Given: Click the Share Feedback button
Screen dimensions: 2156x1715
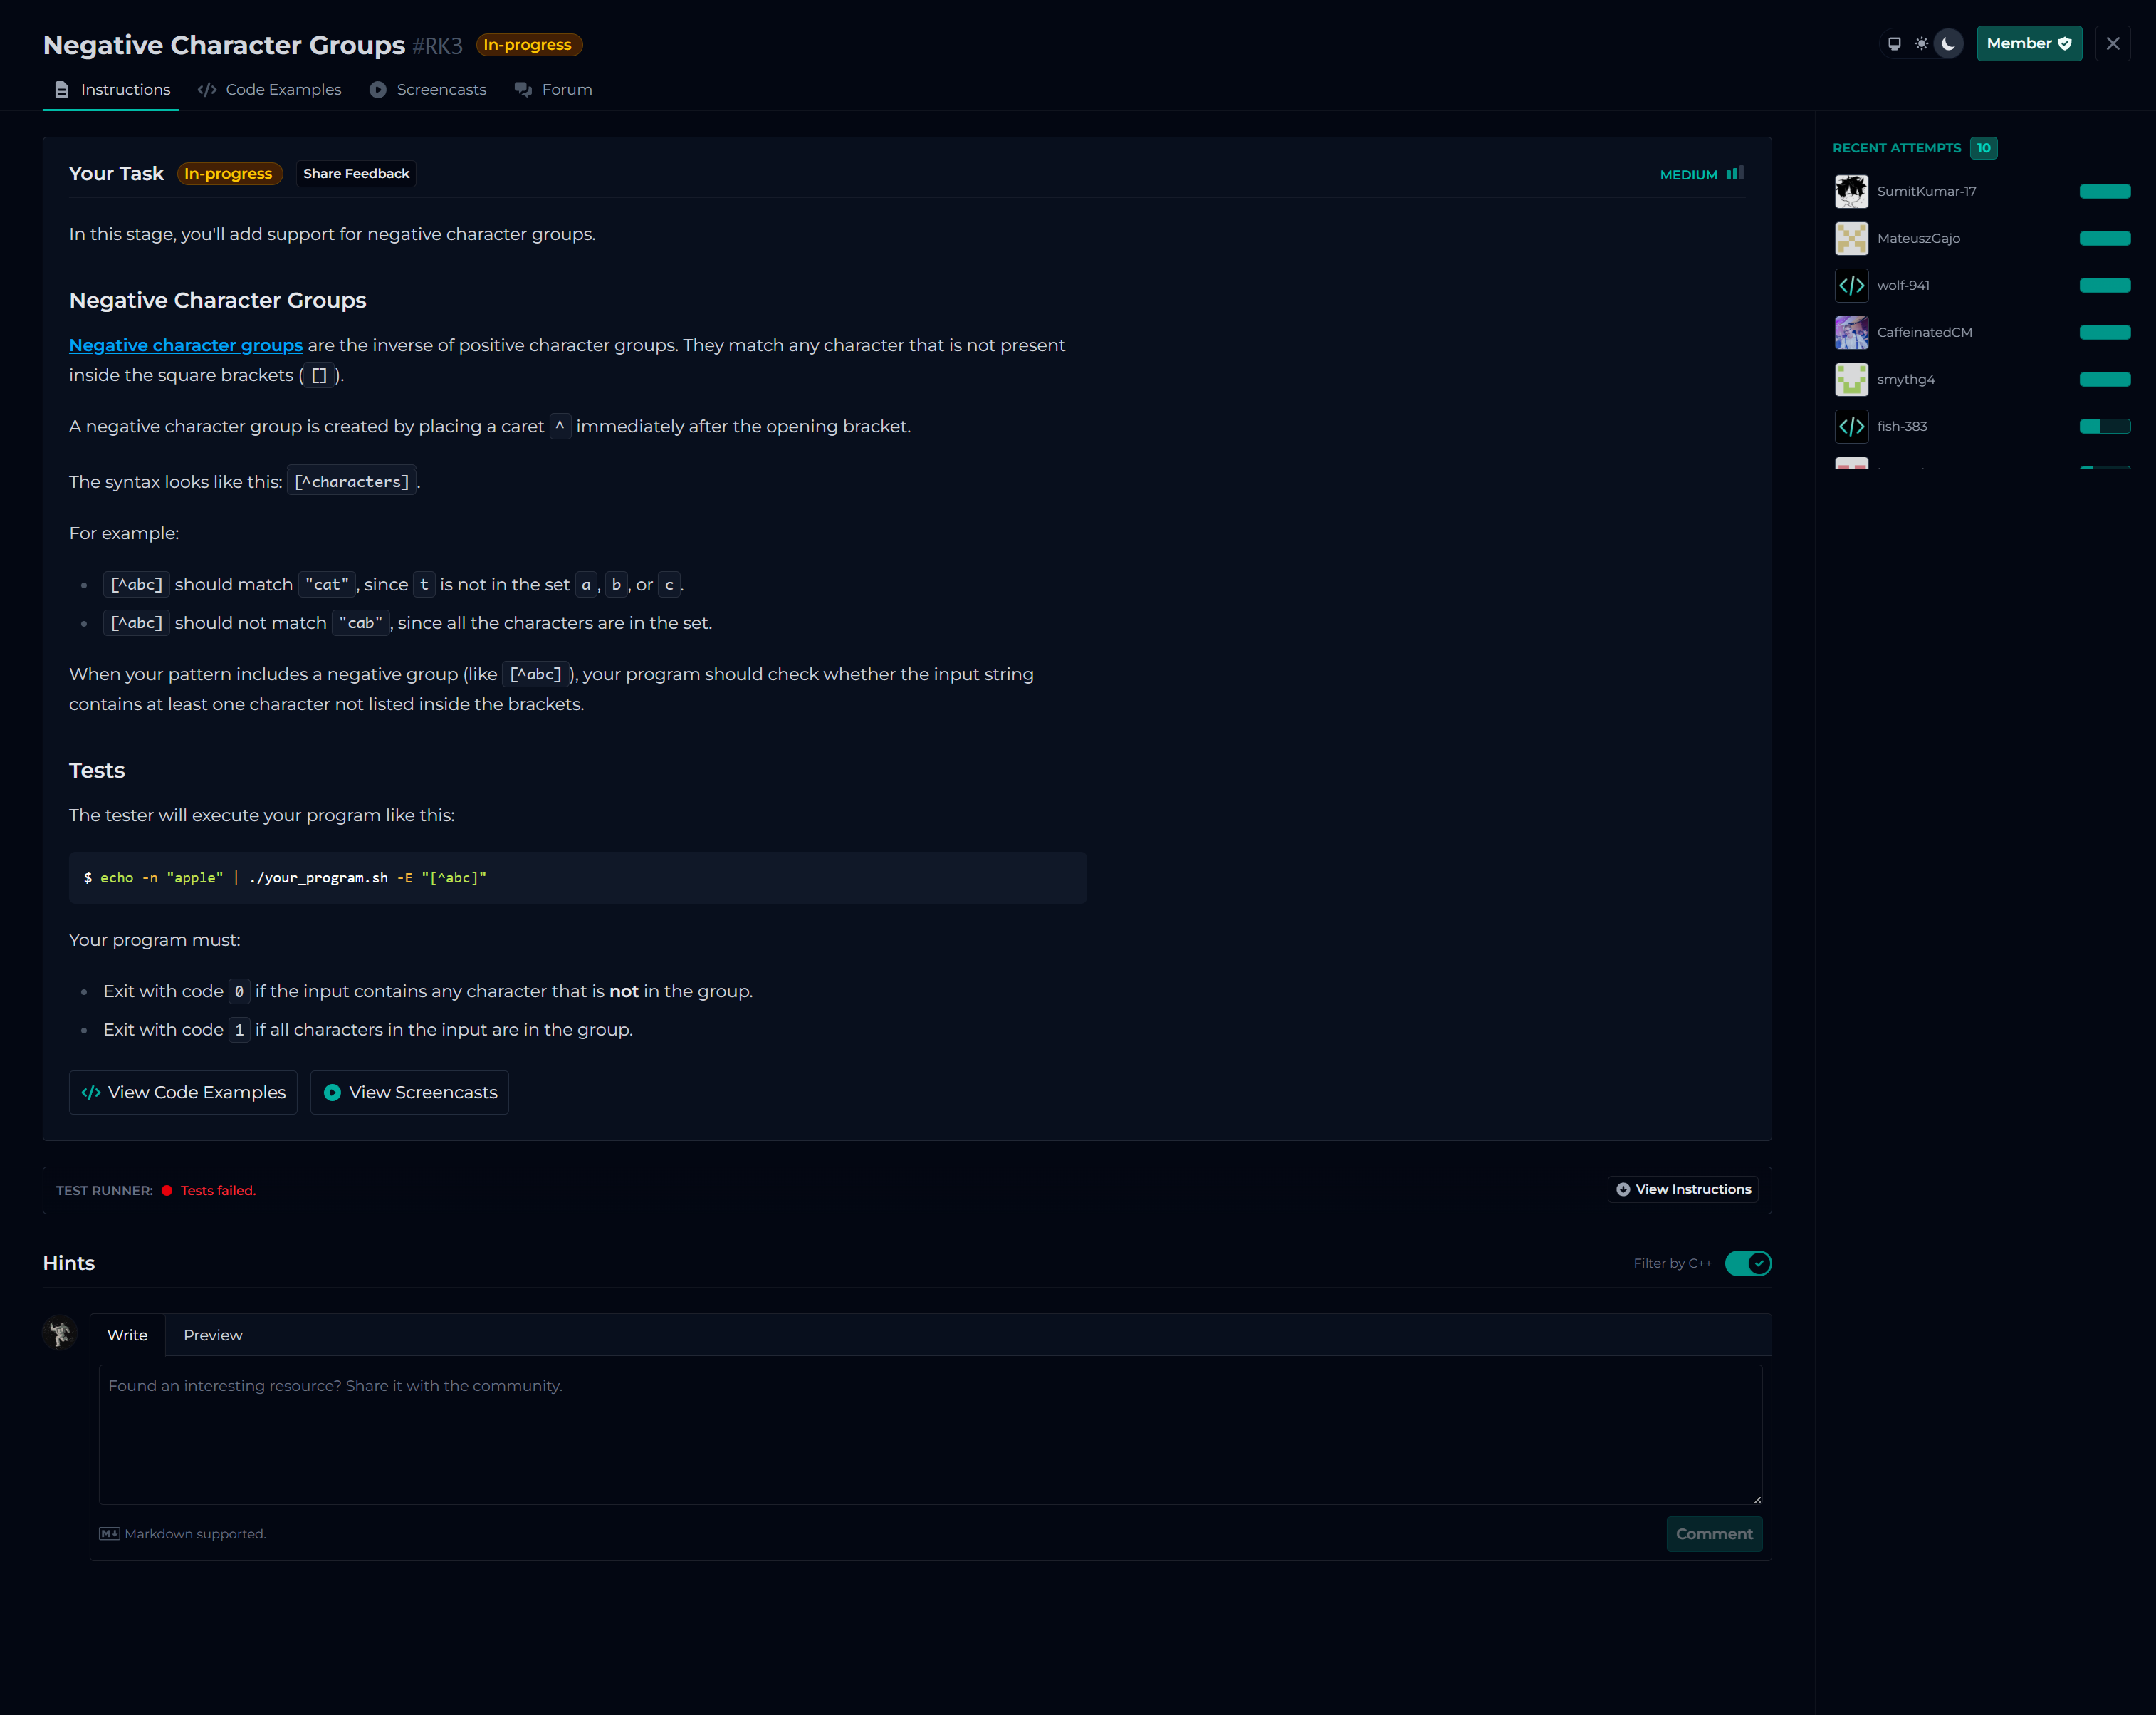Looking at the screenshot, I should [x=356, y=174].
